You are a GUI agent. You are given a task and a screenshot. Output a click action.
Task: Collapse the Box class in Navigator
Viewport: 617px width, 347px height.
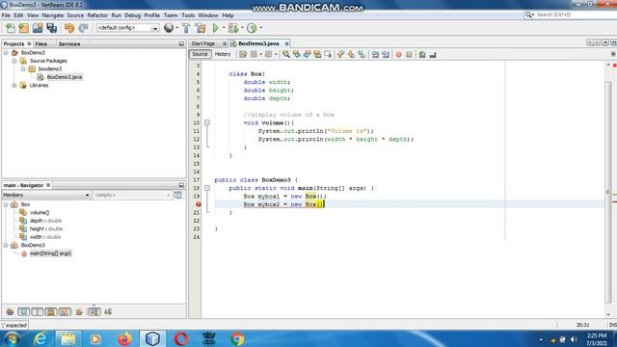pos(6,204)
